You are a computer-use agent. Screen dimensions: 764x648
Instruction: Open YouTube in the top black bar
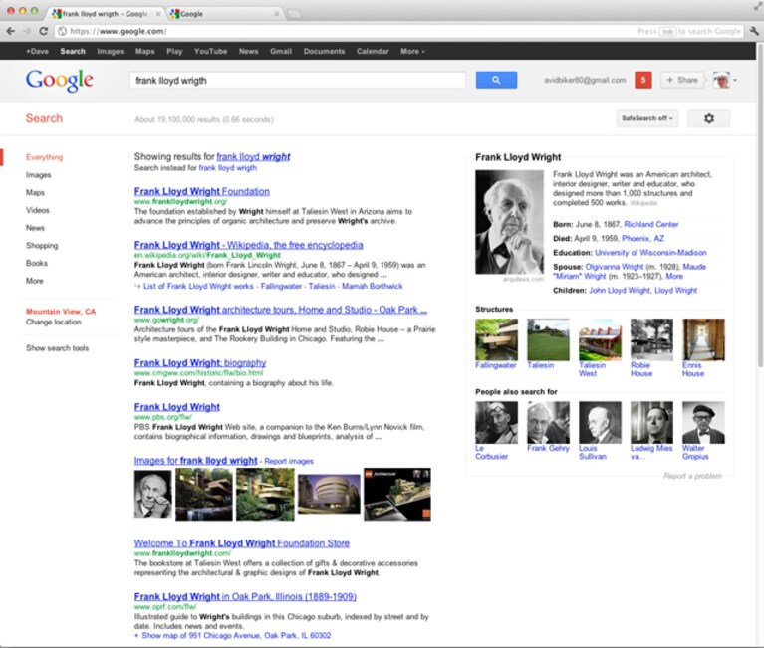click(x=210, y=51)
